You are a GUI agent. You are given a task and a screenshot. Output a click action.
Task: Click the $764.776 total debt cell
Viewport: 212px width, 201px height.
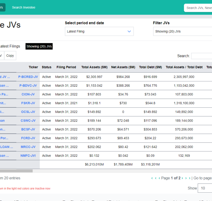click(x=150, y=86)
